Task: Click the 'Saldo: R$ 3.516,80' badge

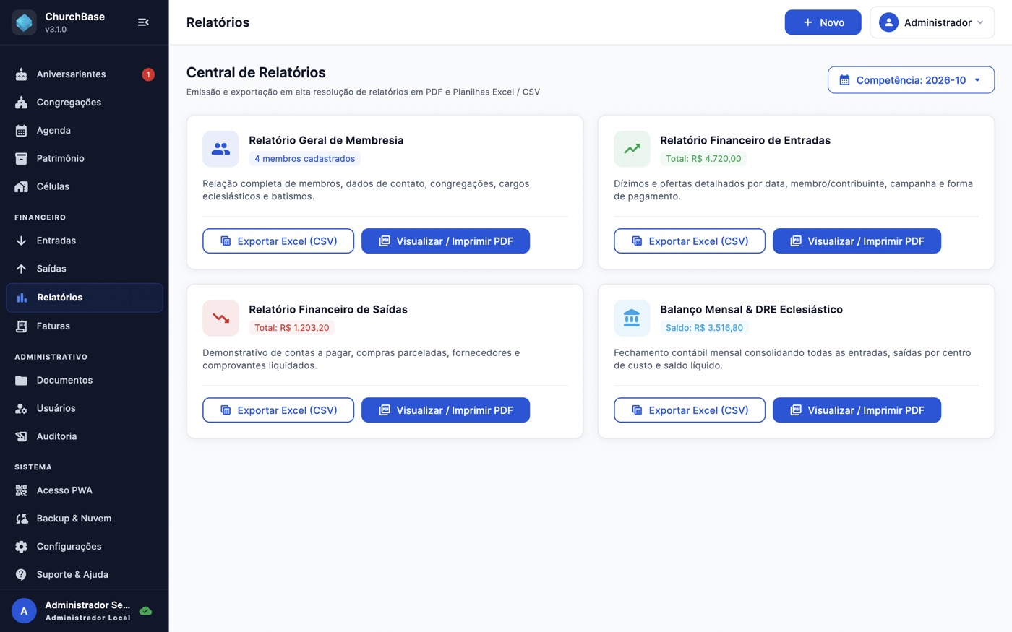Action: (x=704, y=328)
